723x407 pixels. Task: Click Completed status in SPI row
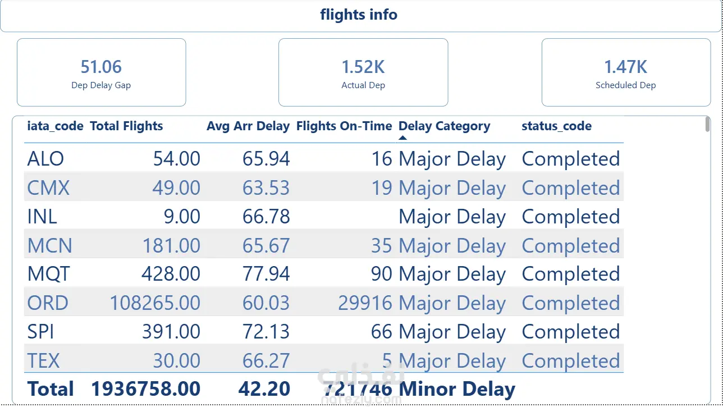[571, 332]
